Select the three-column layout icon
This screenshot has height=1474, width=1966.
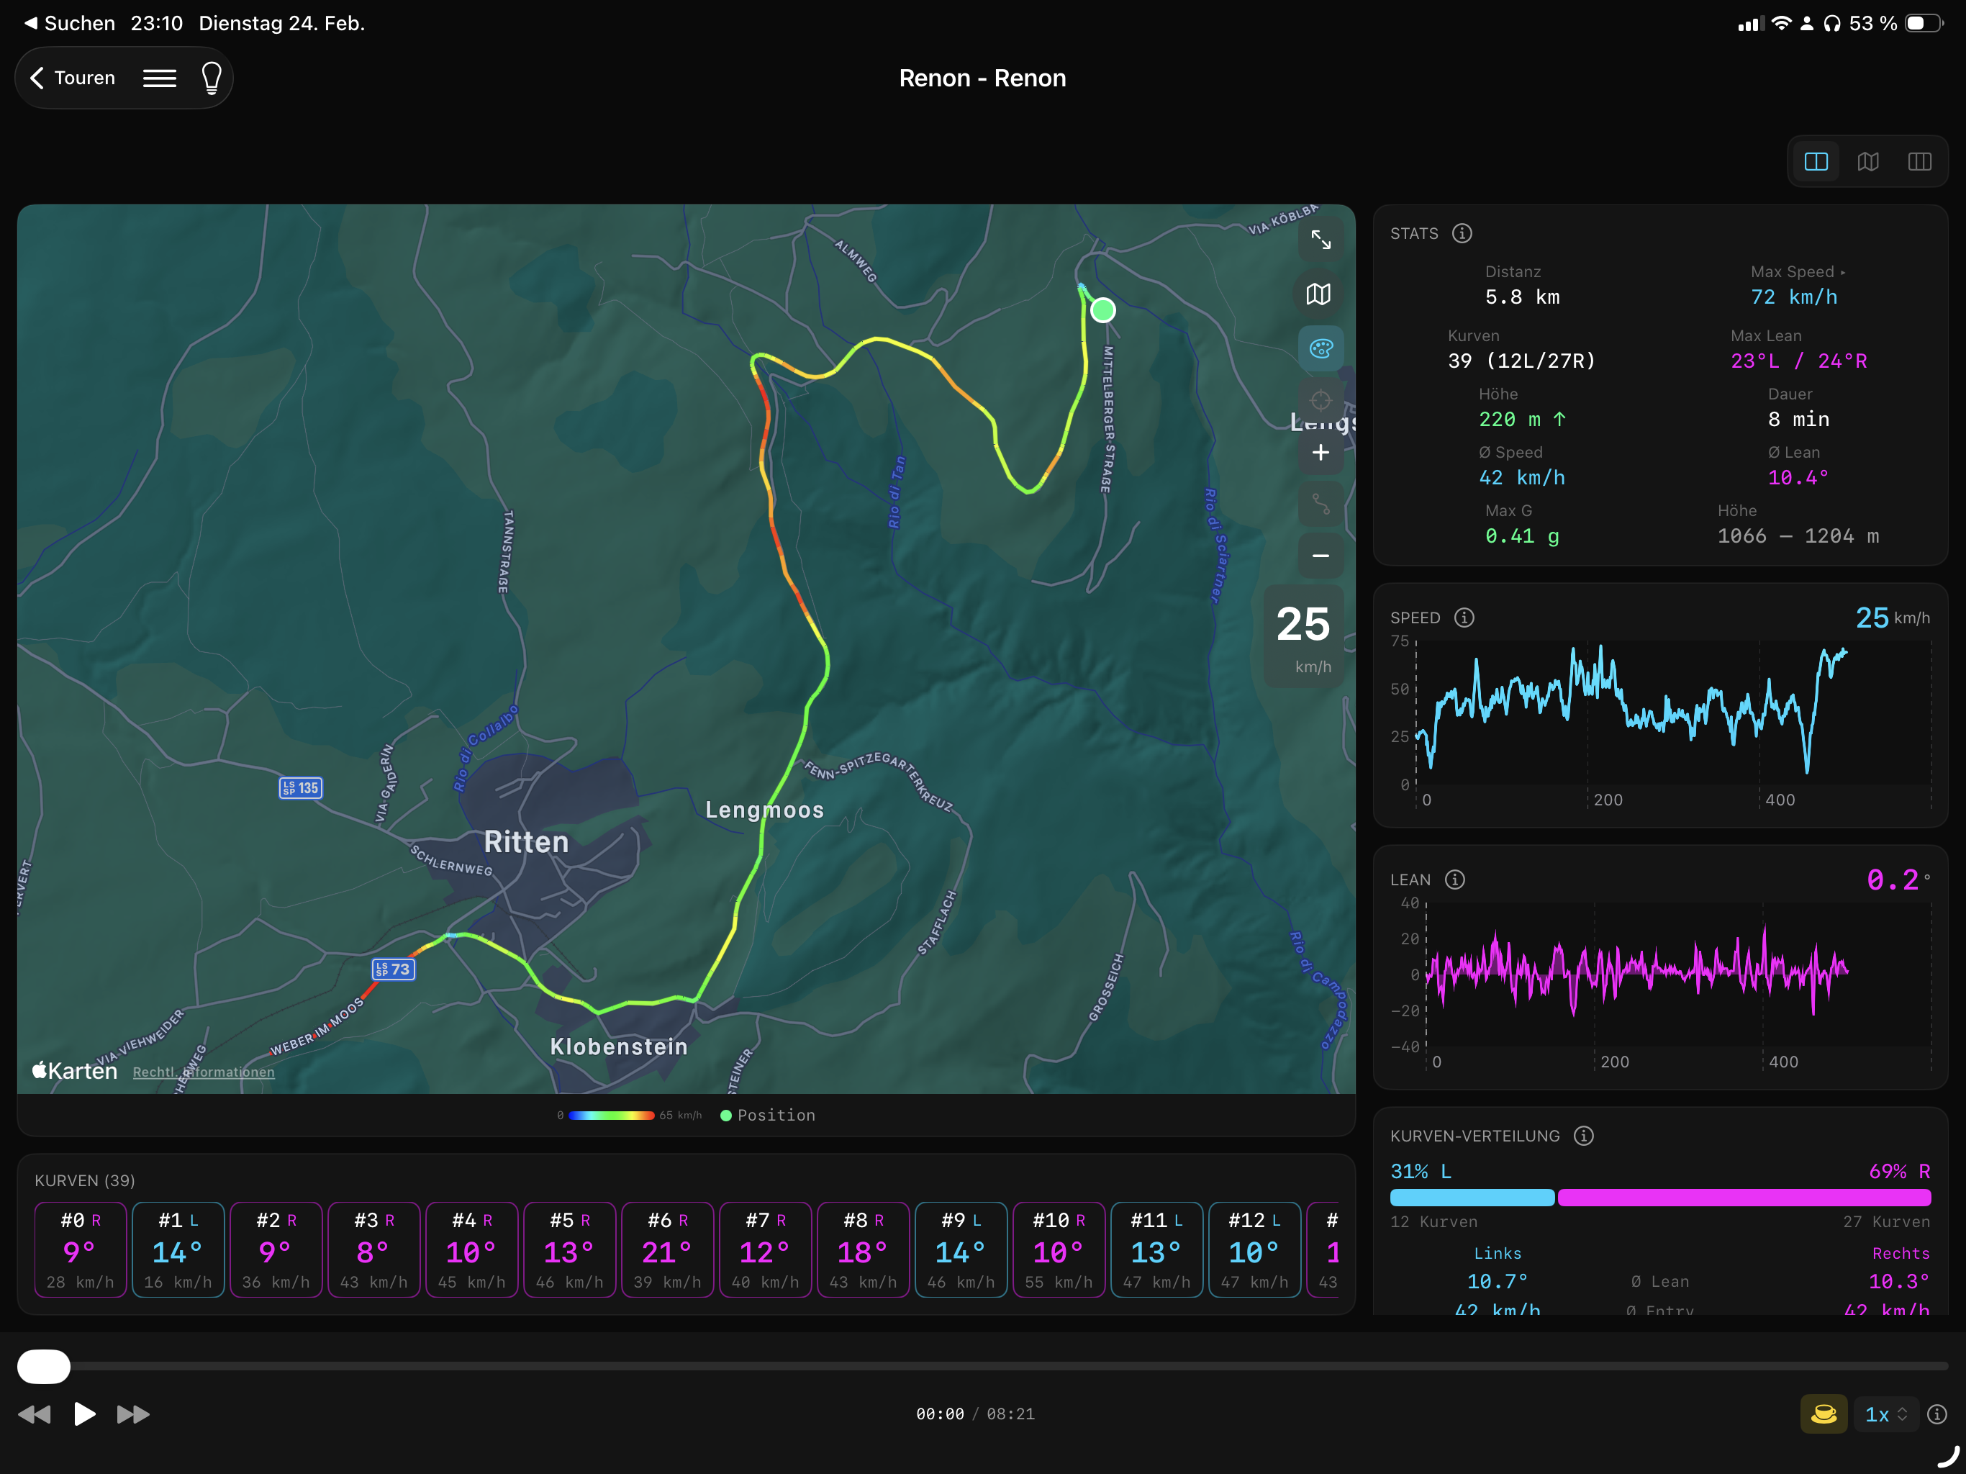coord(1920,162)
